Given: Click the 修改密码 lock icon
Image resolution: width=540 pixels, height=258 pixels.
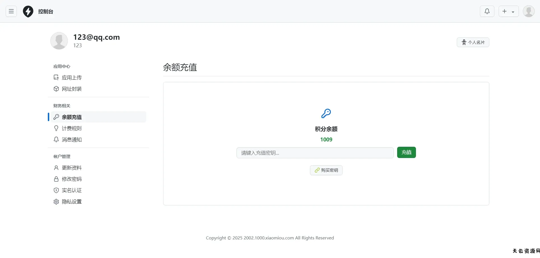Looking at the screenshot, I should tap(56, 179).
